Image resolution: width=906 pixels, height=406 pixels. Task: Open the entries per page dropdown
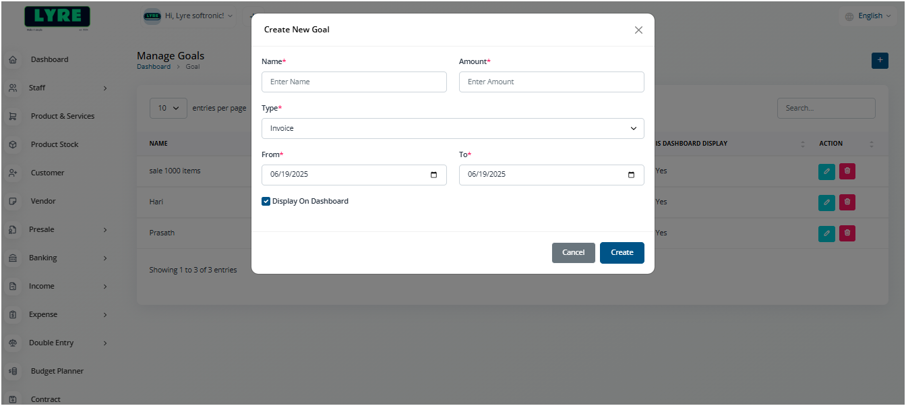pyautogui.click(x=168, y=108)
